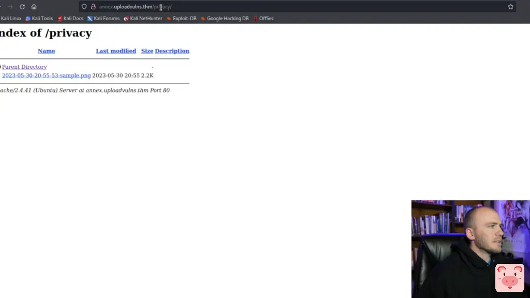Go to the browser home page
Viewport: 530px width, 298px height.
pos(34,7)
